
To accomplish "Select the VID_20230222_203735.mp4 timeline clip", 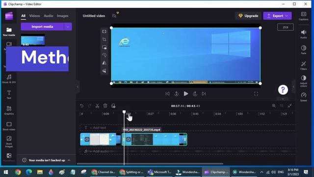I will pos(155,139).
